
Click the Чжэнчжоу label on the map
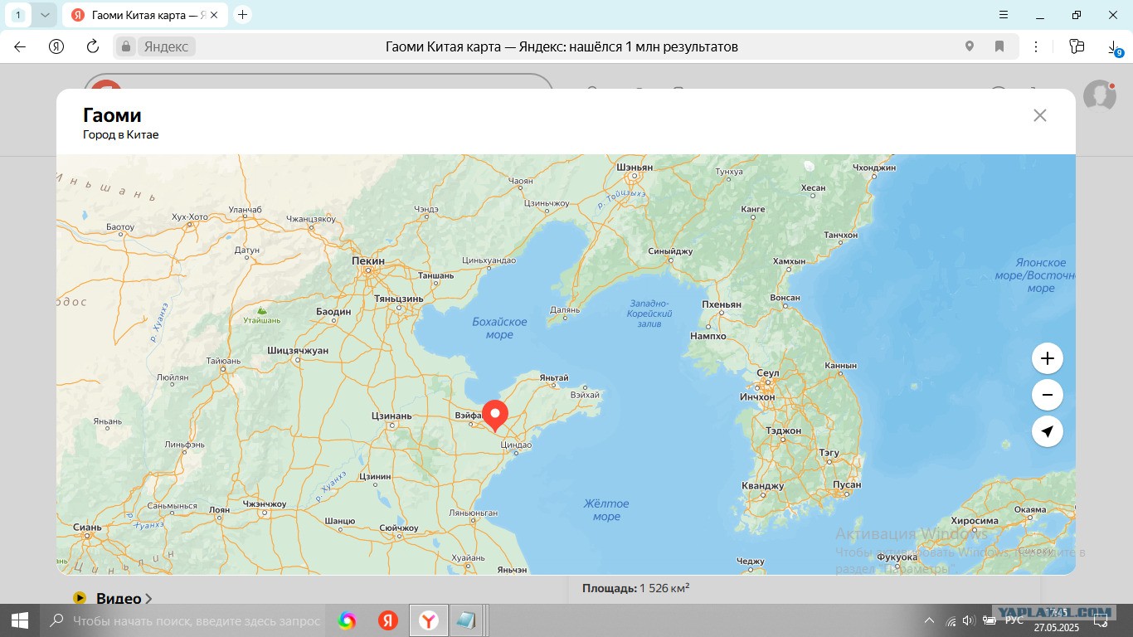tap(264, 504)
